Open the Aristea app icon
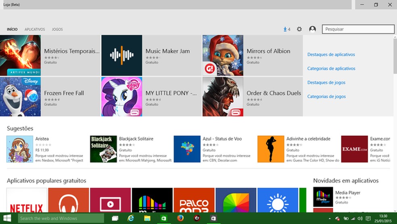 20,149
